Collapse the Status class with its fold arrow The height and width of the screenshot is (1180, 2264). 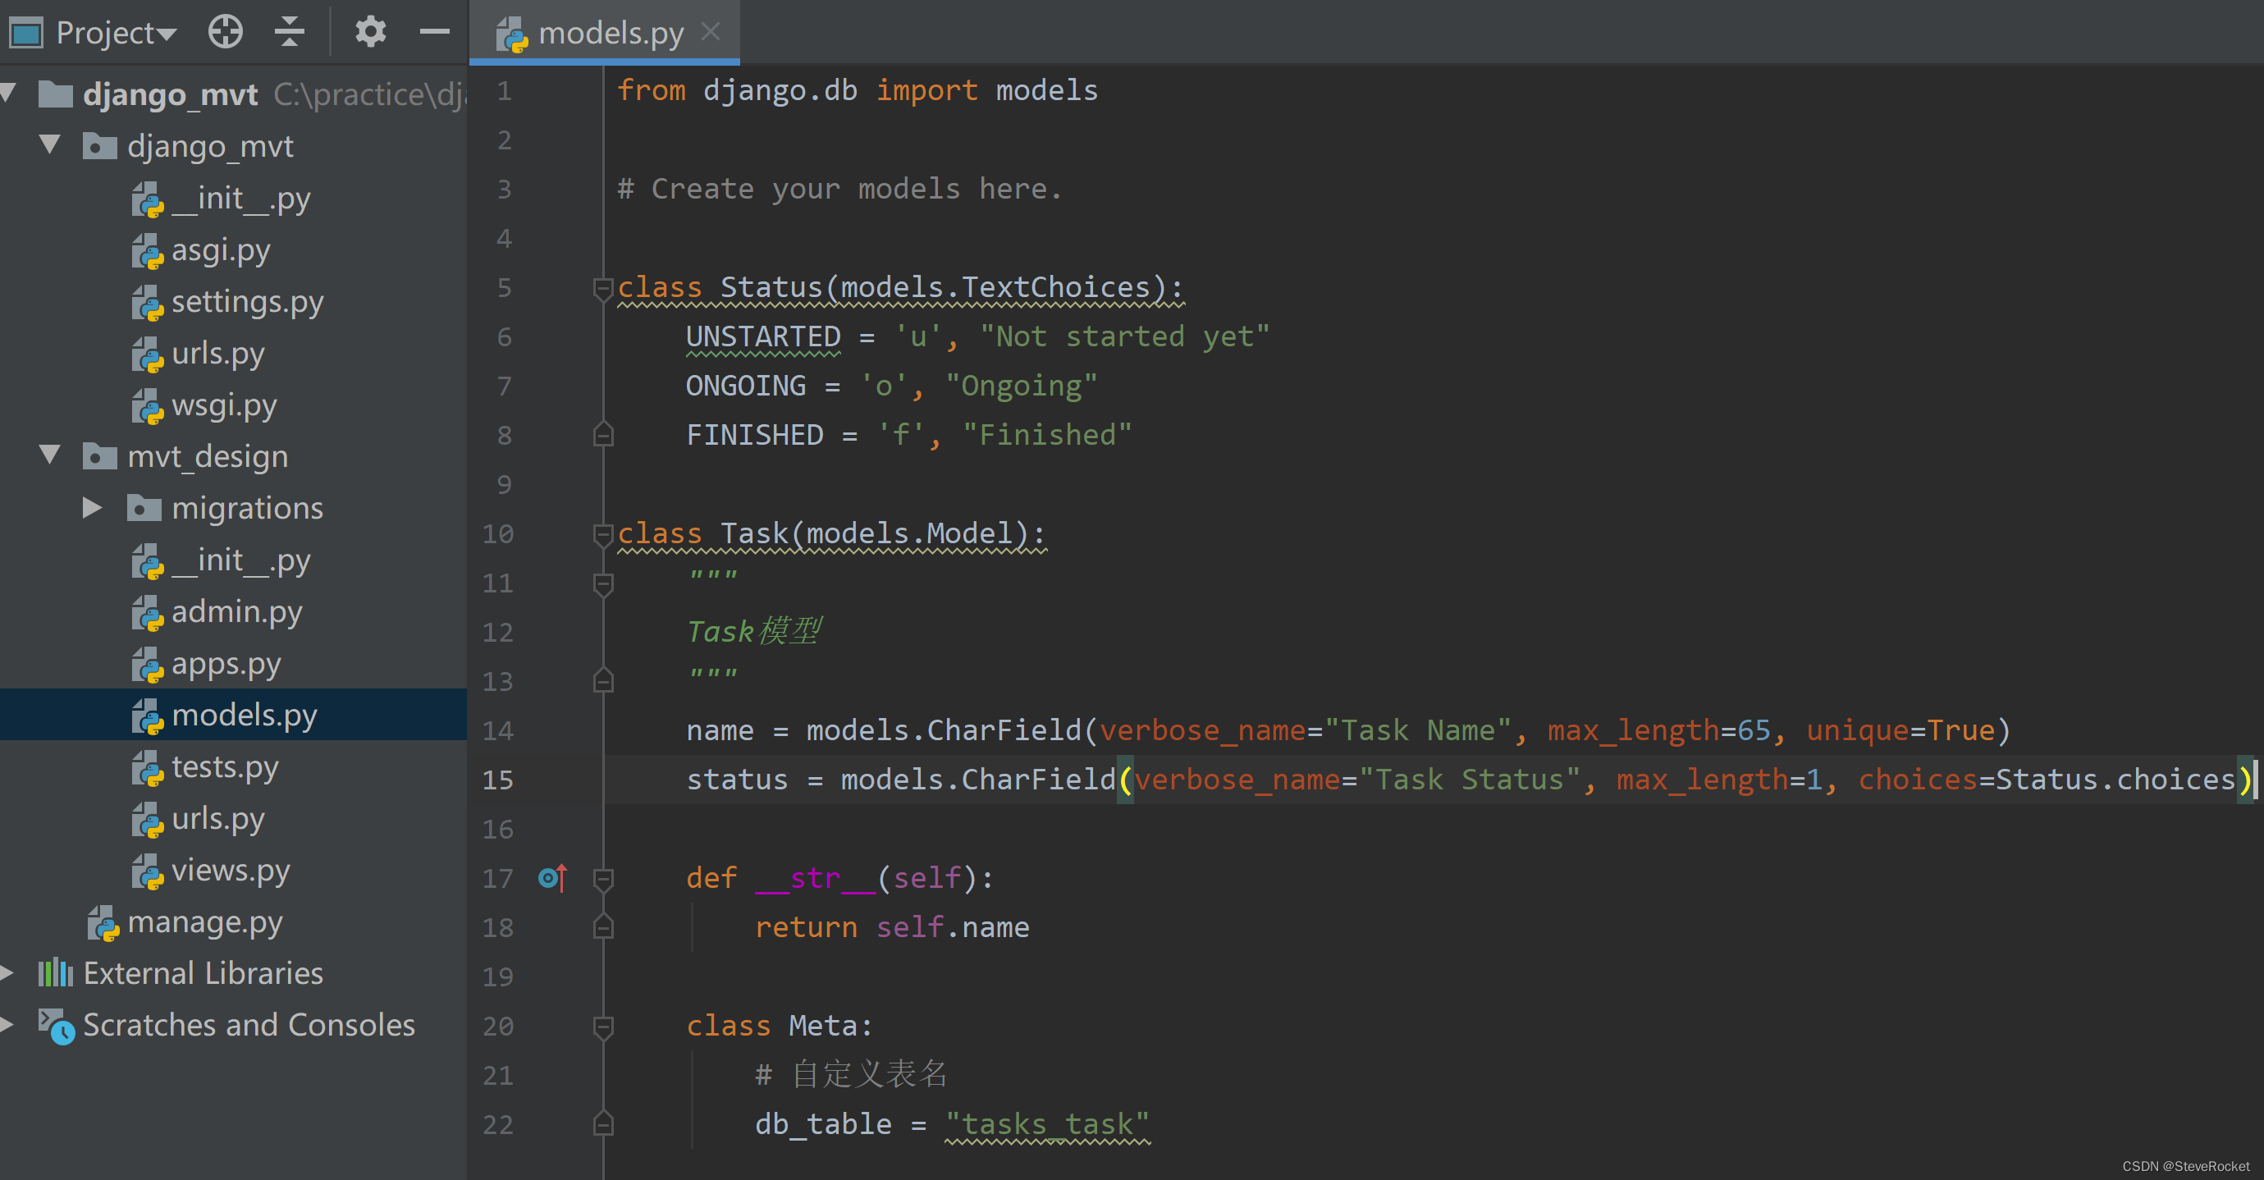pyautogui.click(x=602, y=287)
